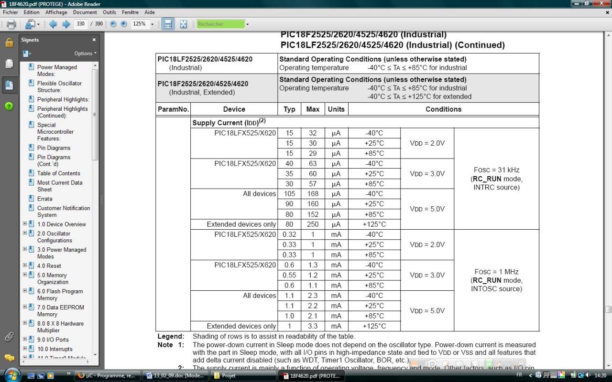Click the security lock icon in left pane
Screen dimensions: 612x382
click(9, 42)
